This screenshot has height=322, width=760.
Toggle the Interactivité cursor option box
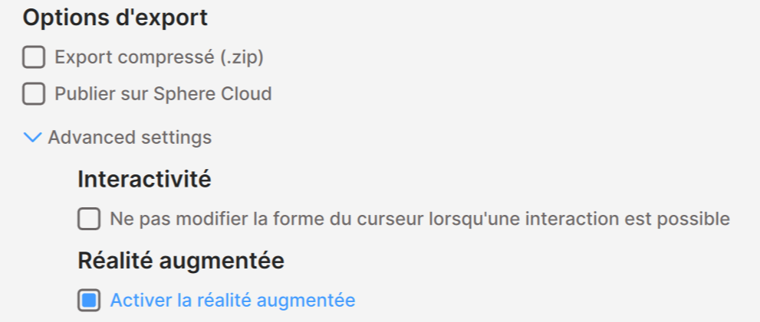click(x=89, y=220)
